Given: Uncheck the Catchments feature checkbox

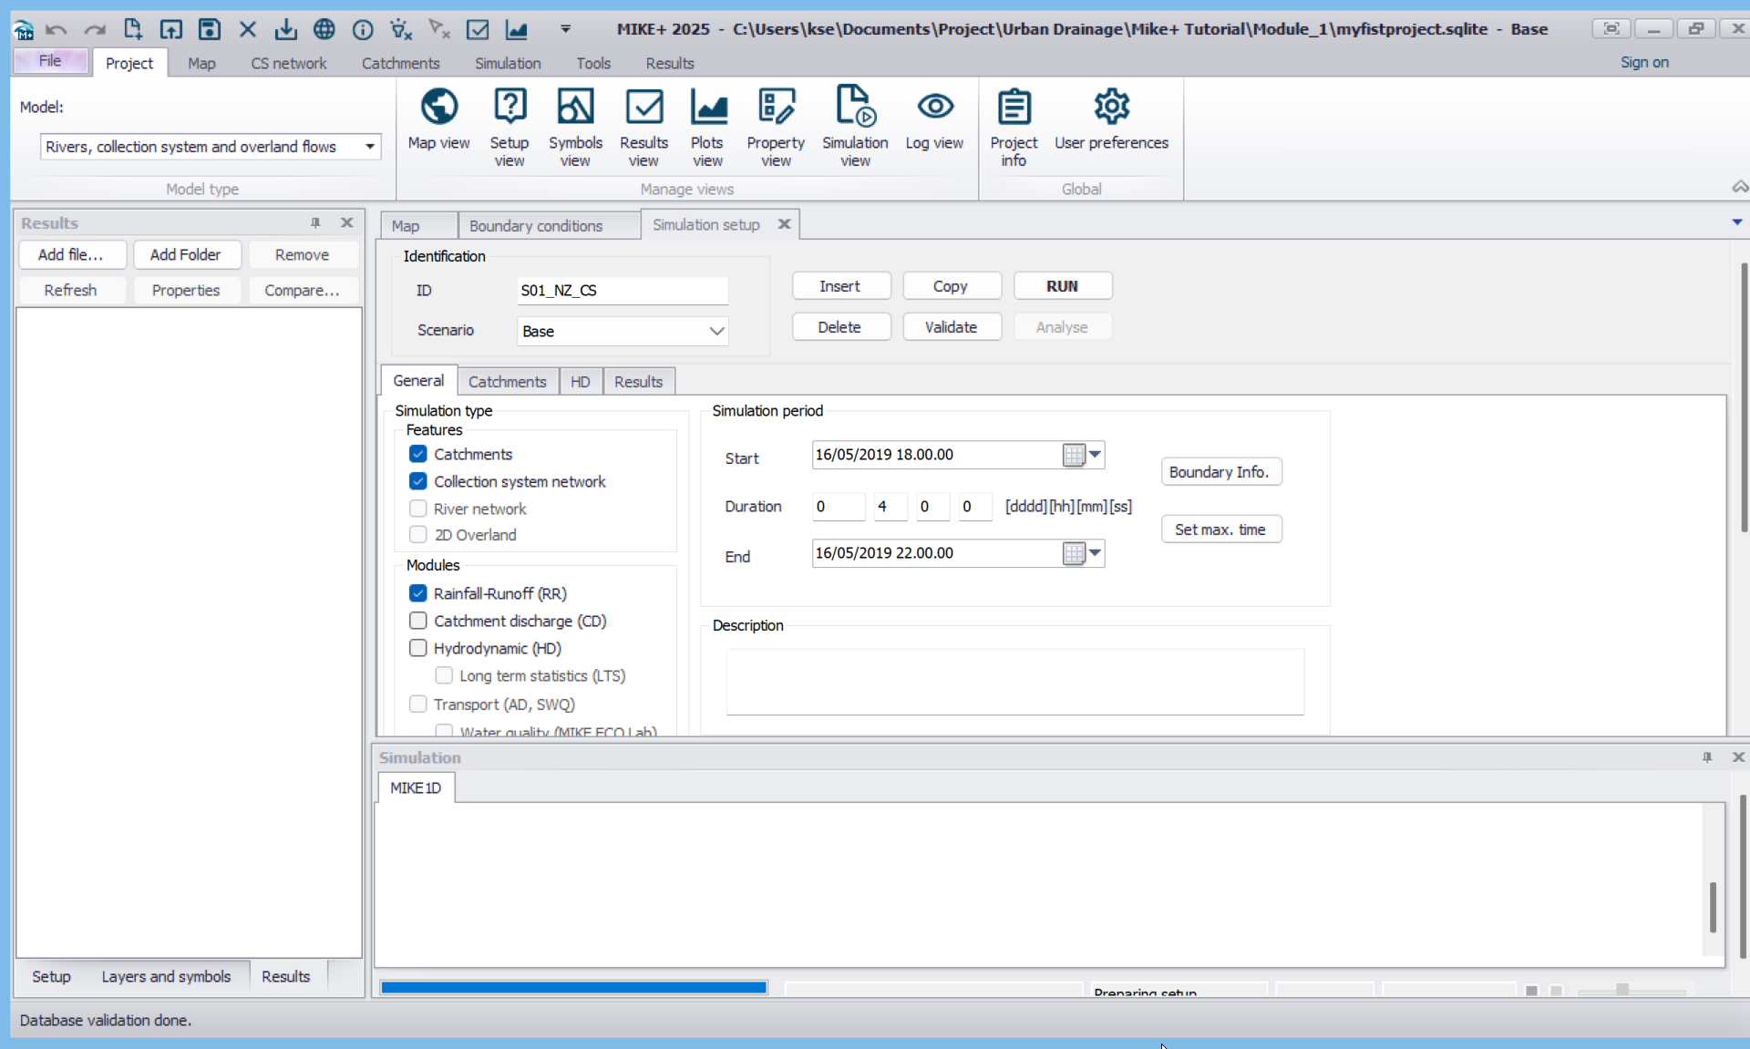Looking at the screenshot, I should pyautogui.click(x=418, y=454).
